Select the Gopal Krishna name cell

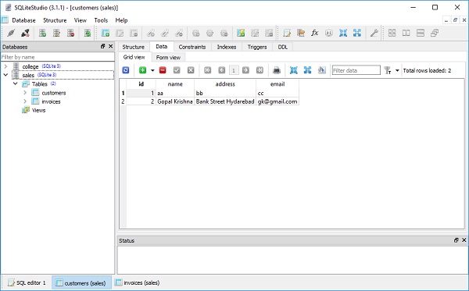pos(175,101)
